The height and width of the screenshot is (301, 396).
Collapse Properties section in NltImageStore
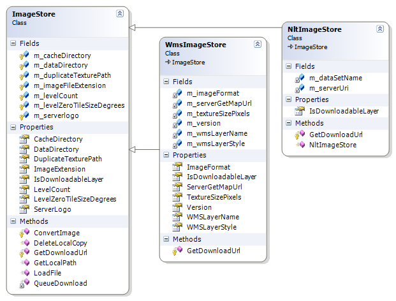pyautogui.click(x=289, y=99)
